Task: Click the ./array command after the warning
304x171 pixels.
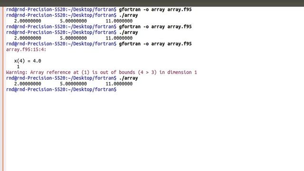Action: tap(72, 78)
